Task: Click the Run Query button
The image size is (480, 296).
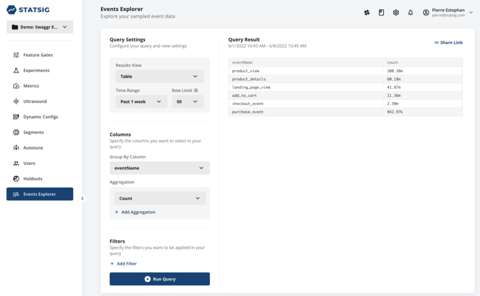Action: [159, 279]
